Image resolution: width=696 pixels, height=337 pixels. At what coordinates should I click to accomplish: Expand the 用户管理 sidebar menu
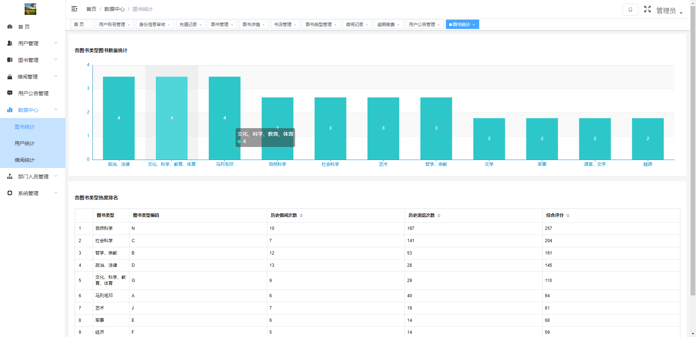click(x=33, y=43)
